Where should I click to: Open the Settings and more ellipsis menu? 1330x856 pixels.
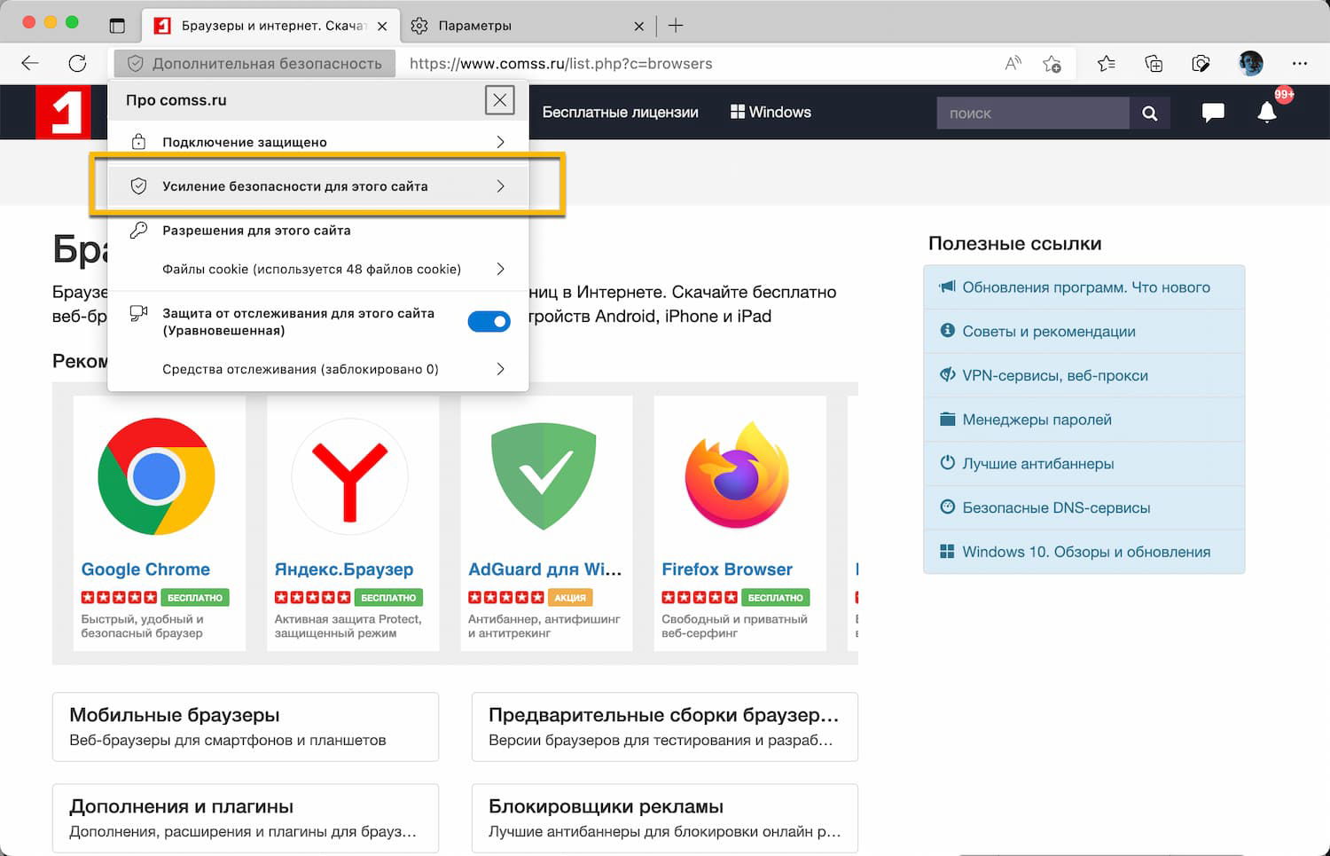1300,63
